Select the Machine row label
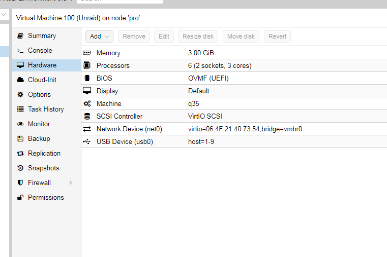387x257 pixels. 109,103
